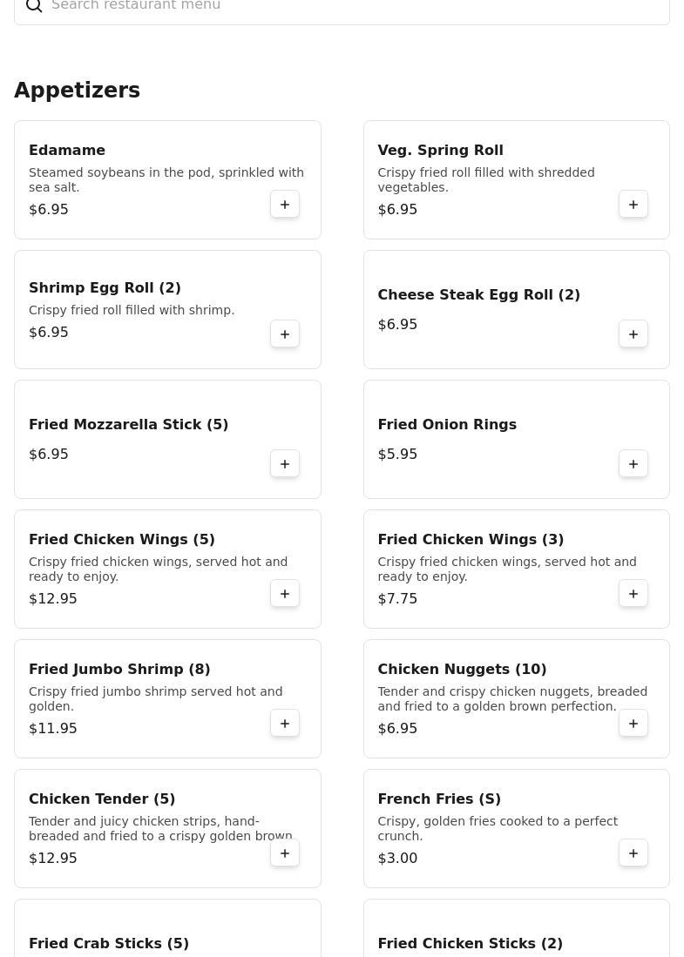Add Fried Mozzarella Stick (5) to cart

[285, 464]
